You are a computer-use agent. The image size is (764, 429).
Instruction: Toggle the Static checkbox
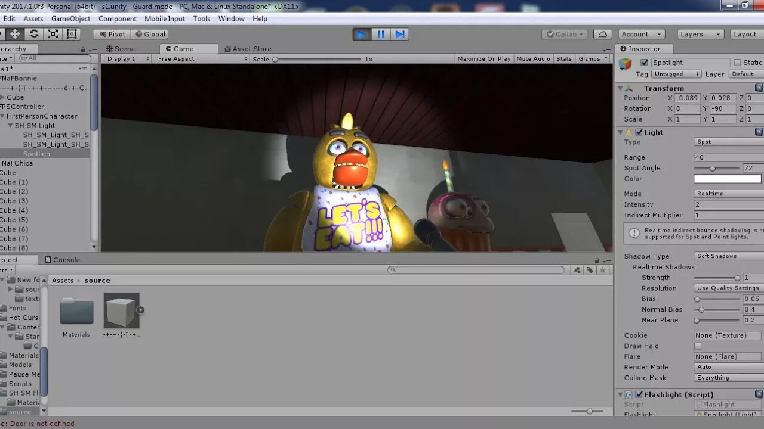coord(737,63)
